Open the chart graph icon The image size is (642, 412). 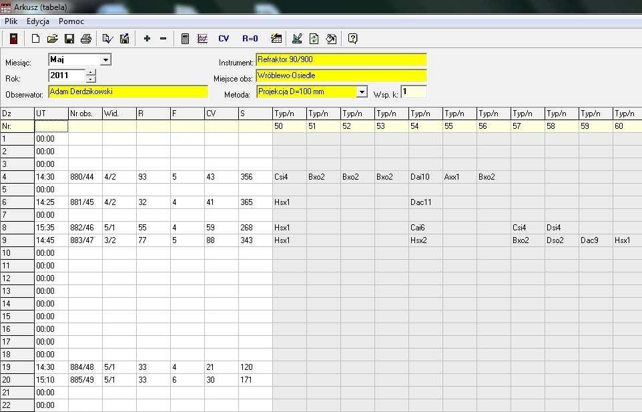202,39
